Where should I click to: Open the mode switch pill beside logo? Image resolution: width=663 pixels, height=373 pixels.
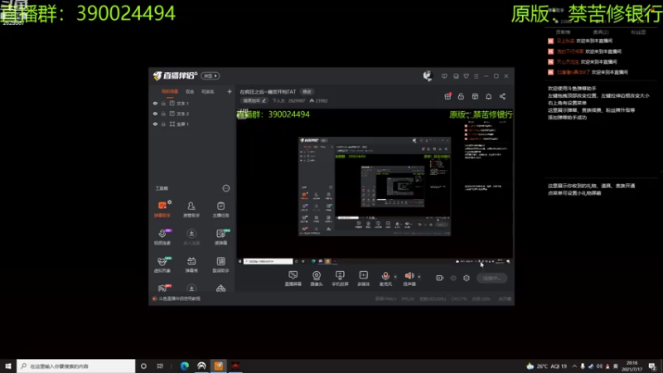pyautogui.click(x=211, y=75)
